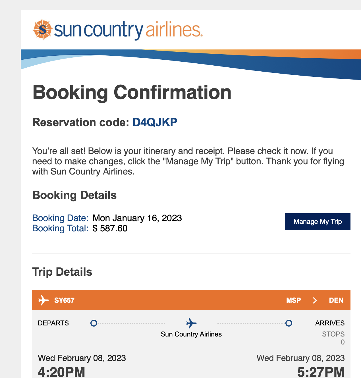Viewport: 361px width, 378px height.
Task: Click the 4:20PM departure time
Action: coord(61,372)
